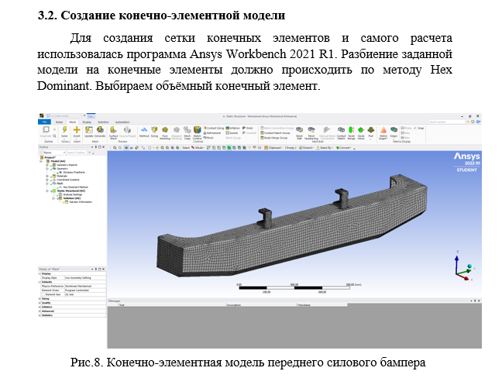Select the Static Structural (A5) tree item
This screenshot has width=502, height=378.
tap(71, 191)
